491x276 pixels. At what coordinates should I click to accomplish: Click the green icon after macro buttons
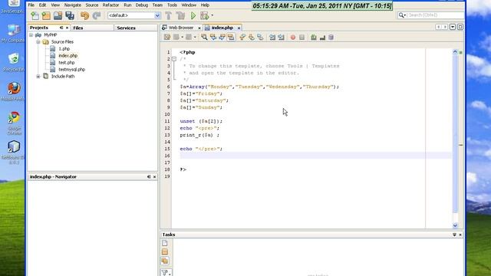(314, 38)
